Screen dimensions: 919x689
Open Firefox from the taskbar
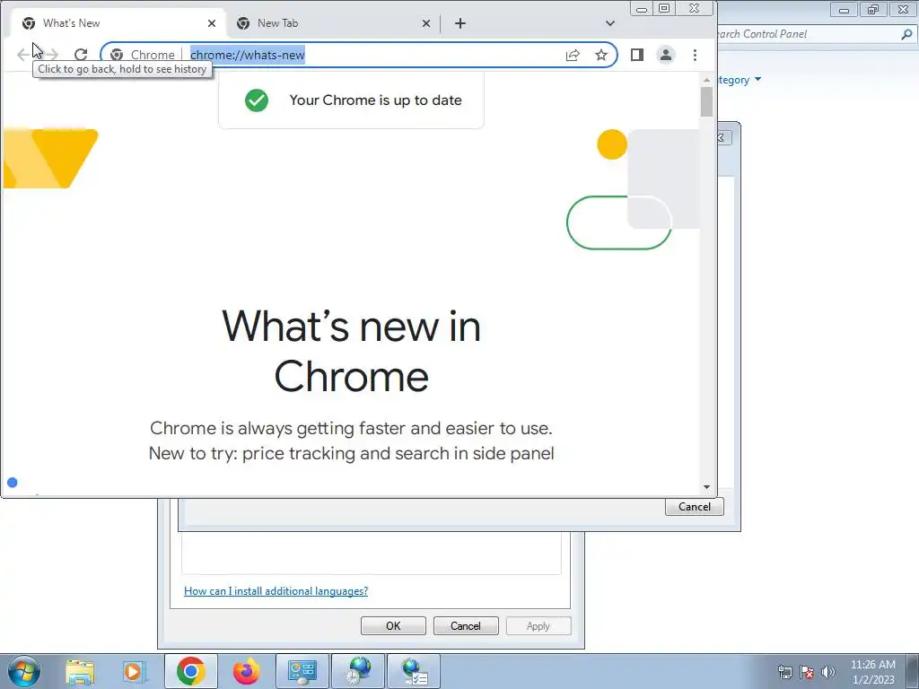coord(247,671)
